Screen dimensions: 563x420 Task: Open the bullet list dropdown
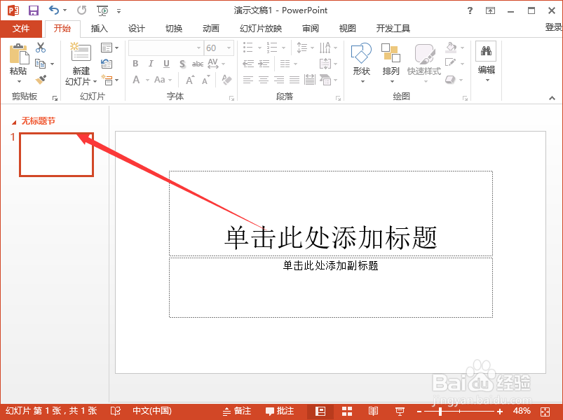tap(259, 48)
